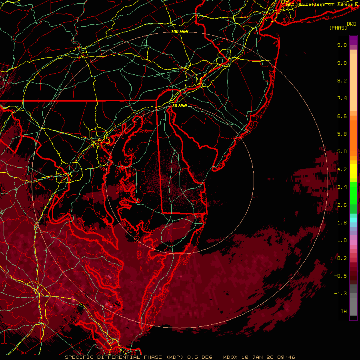
Task: Click the -0.5 value on the color scale
Action: tap(340, 276)
